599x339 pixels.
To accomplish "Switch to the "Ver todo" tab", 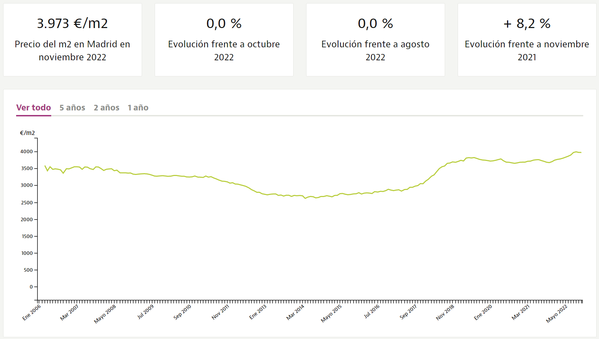I will coord(34,108).
